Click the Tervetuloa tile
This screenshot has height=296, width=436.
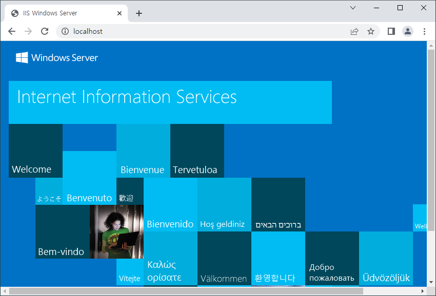click(197, 151)
